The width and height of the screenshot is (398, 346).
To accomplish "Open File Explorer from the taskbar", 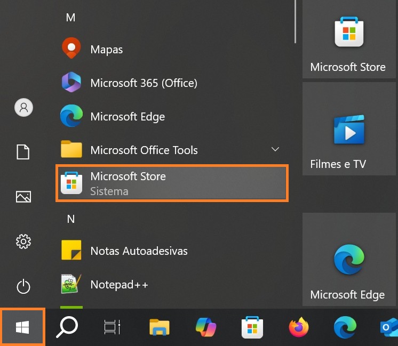I will 160,327.
